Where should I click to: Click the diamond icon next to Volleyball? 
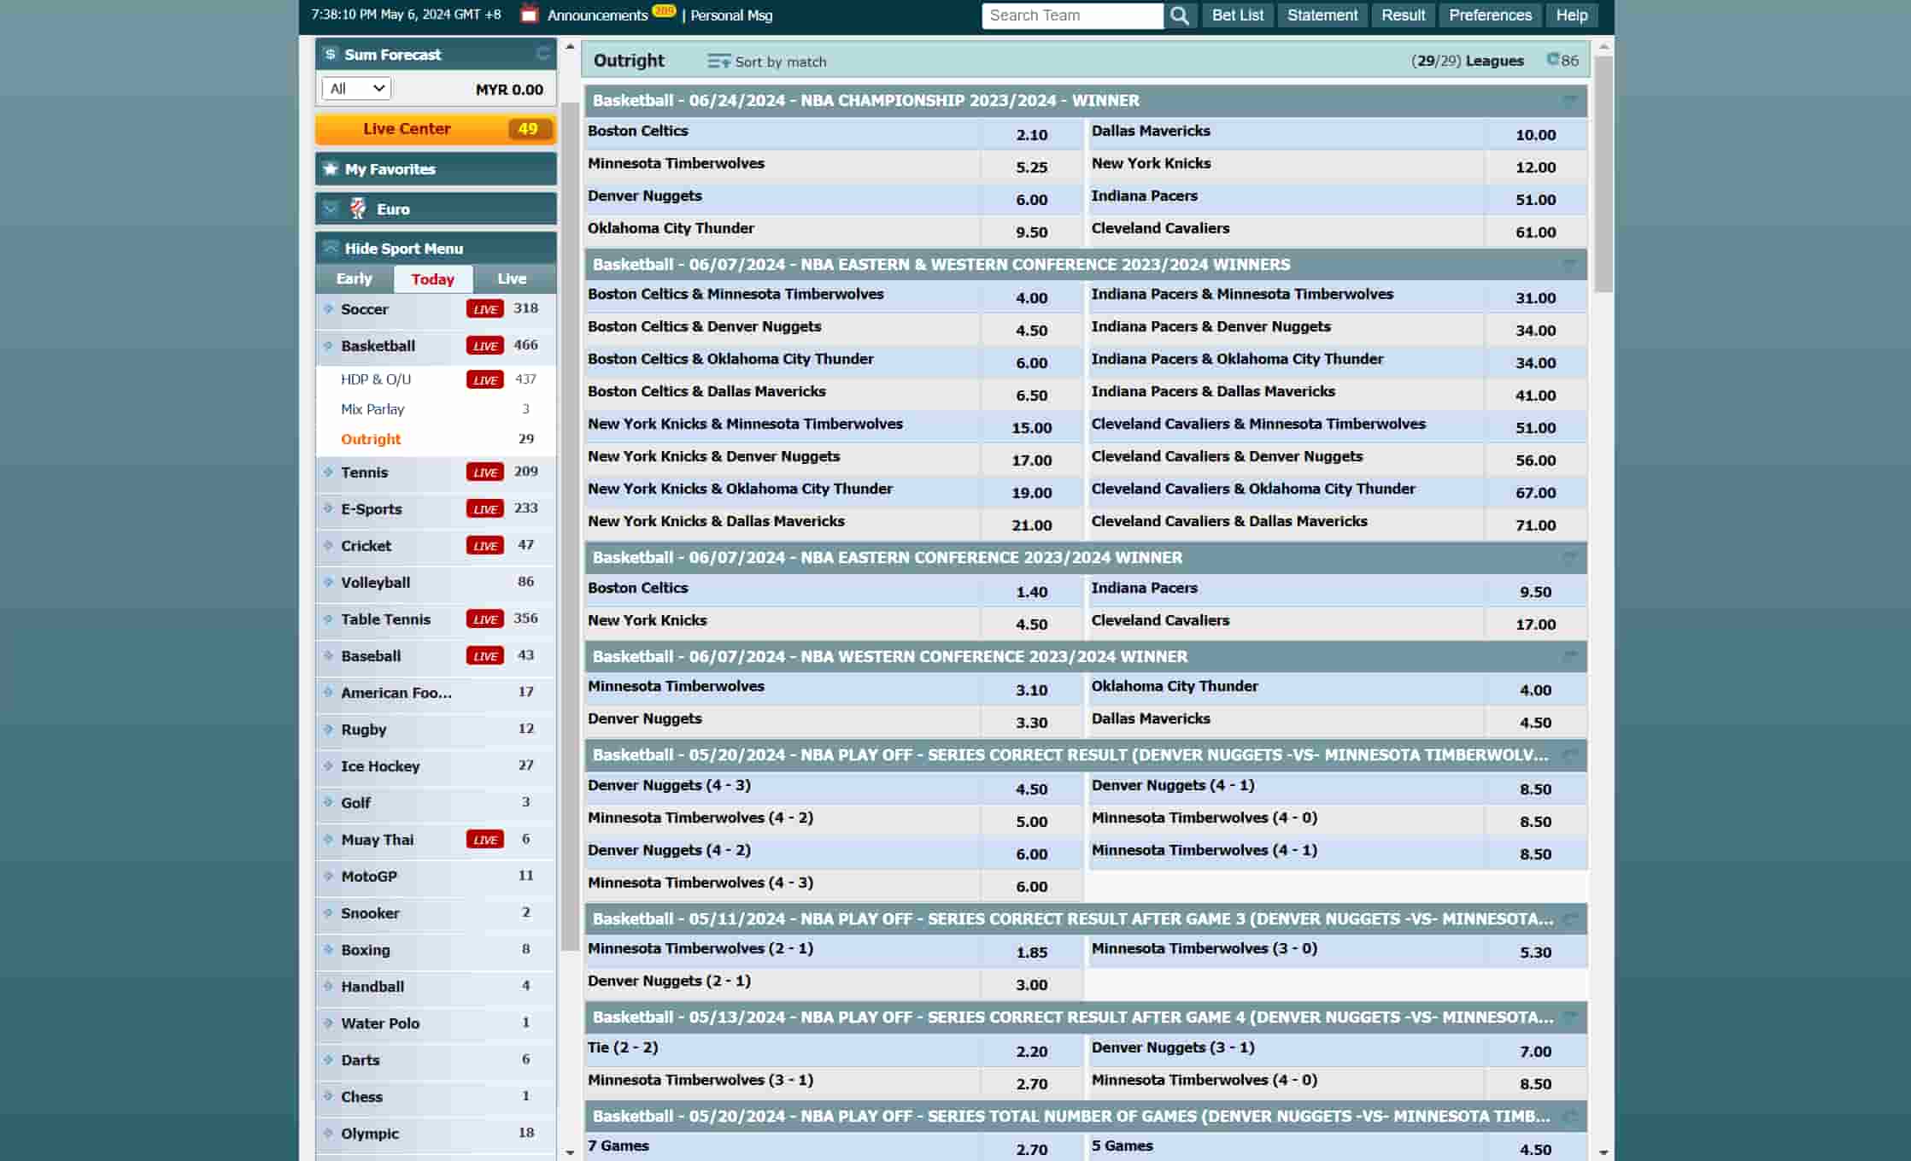[328, 582]
